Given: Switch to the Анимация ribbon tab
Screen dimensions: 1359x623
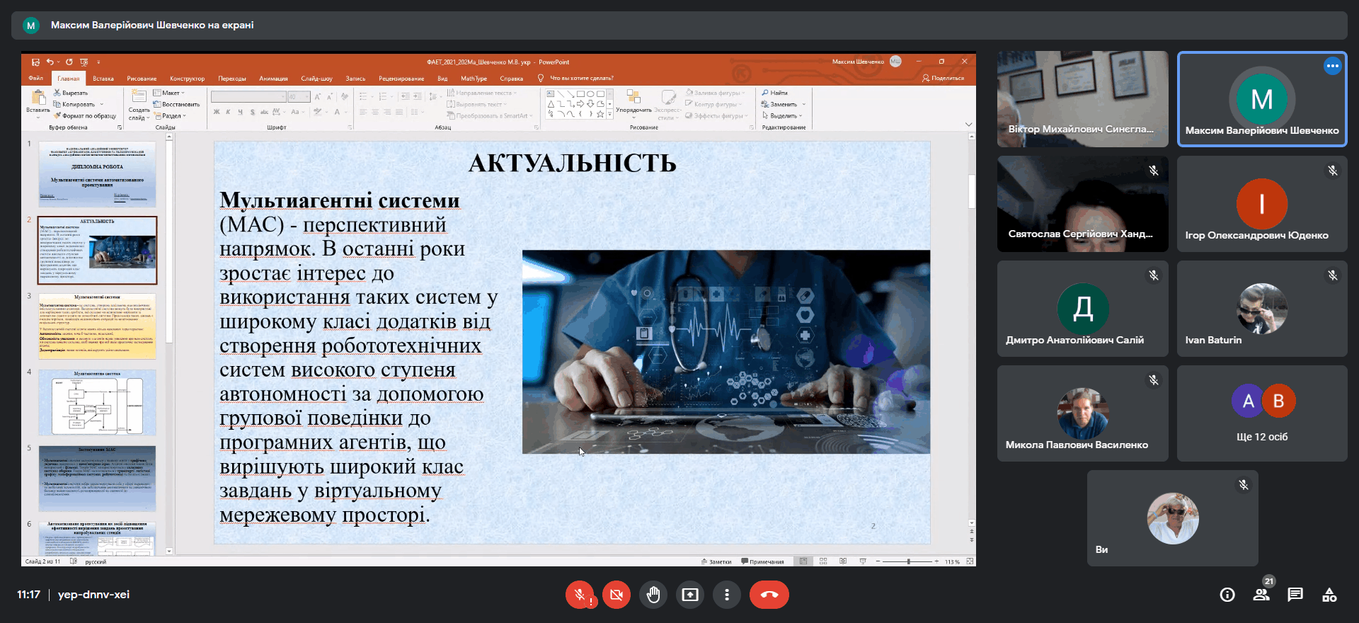Looking at the screenshot, I should click(x=273, y=79).
